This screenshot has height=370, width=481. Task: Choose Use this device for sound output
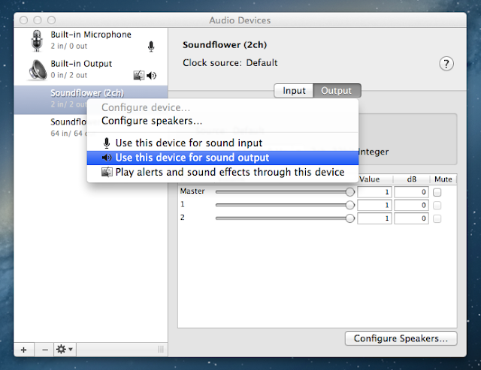[x=222, y=158]
